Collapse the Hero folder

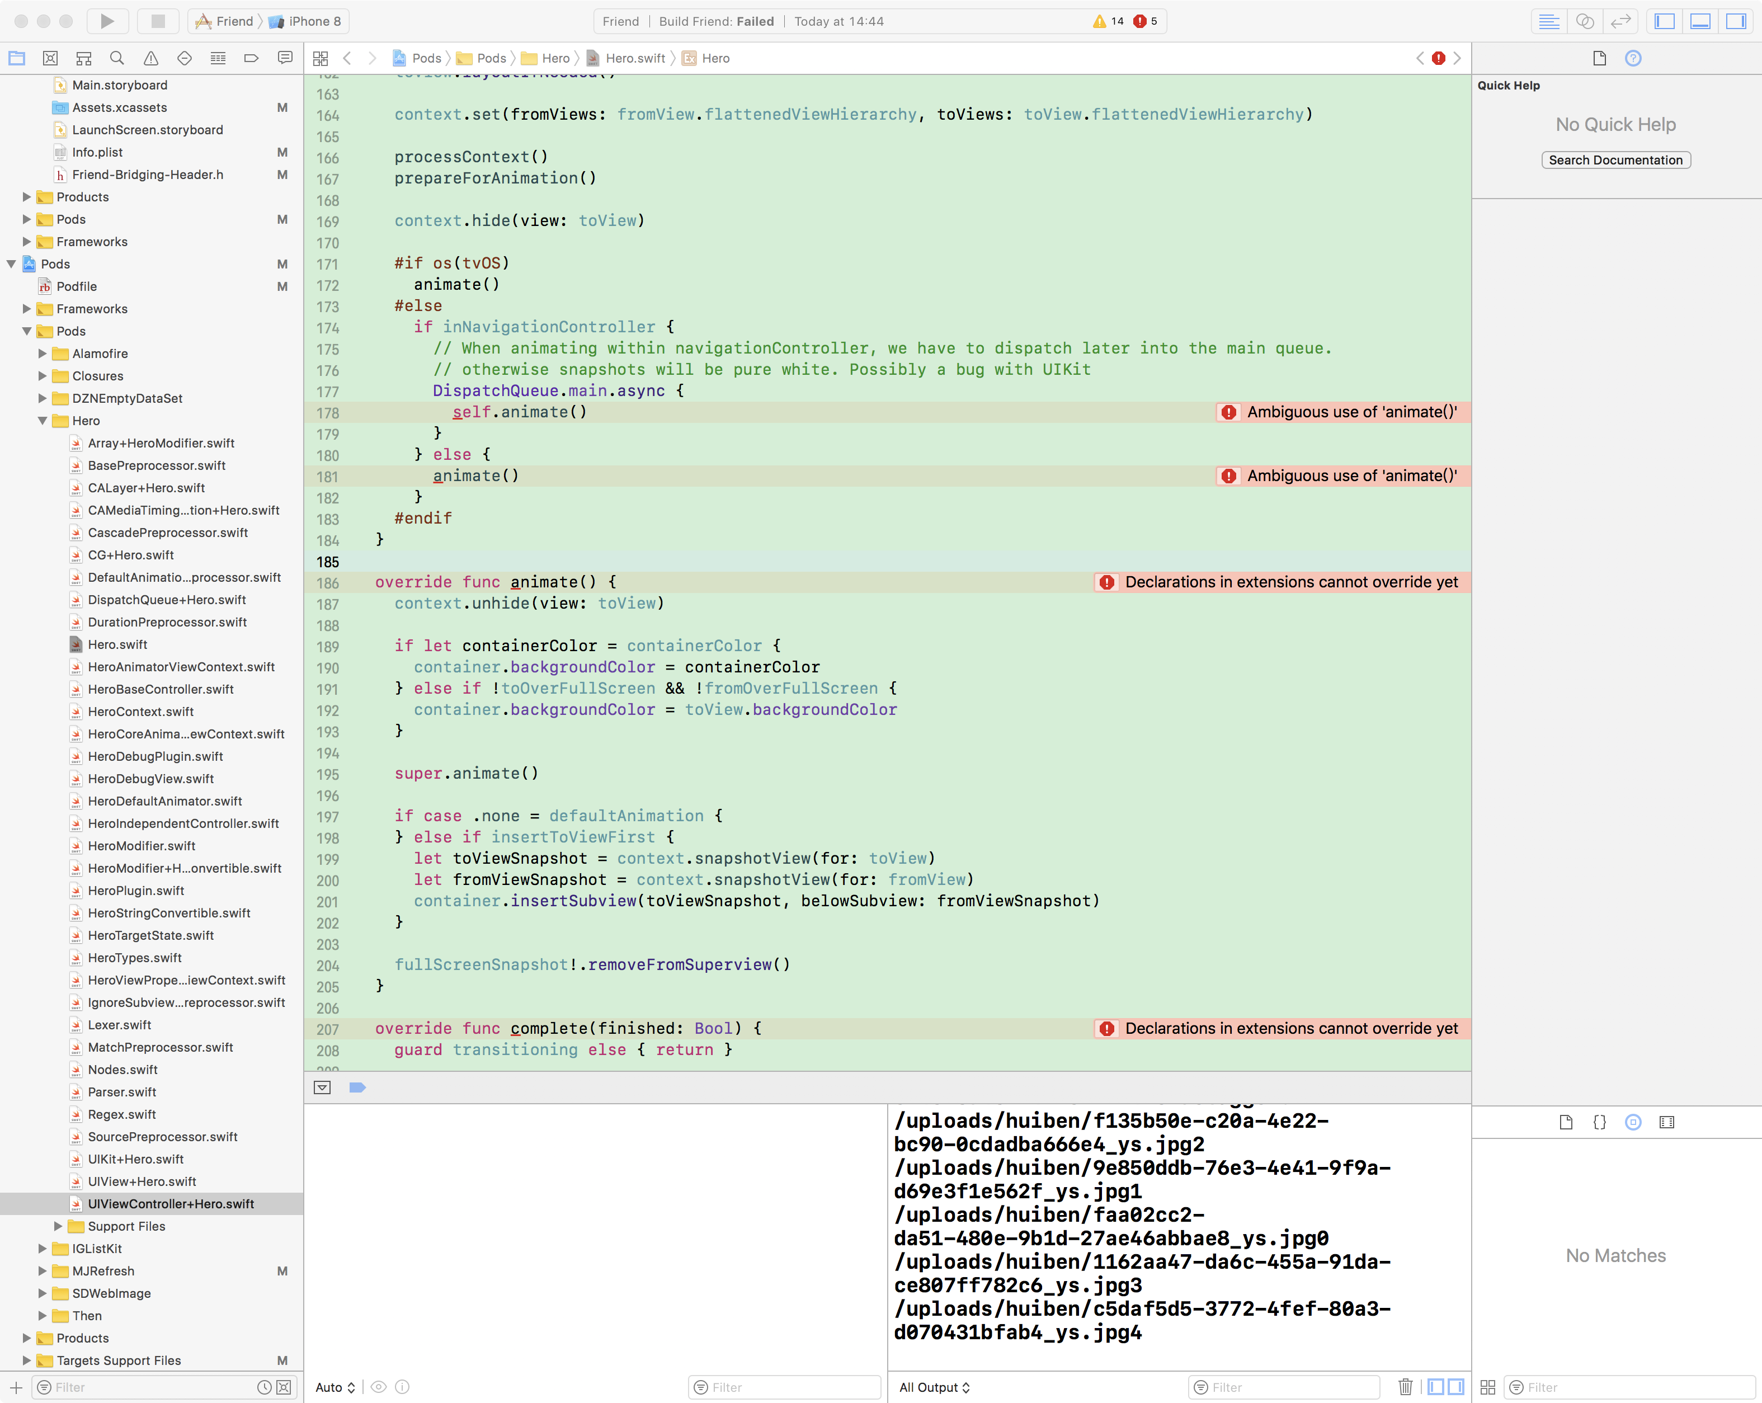coord(43,421)
